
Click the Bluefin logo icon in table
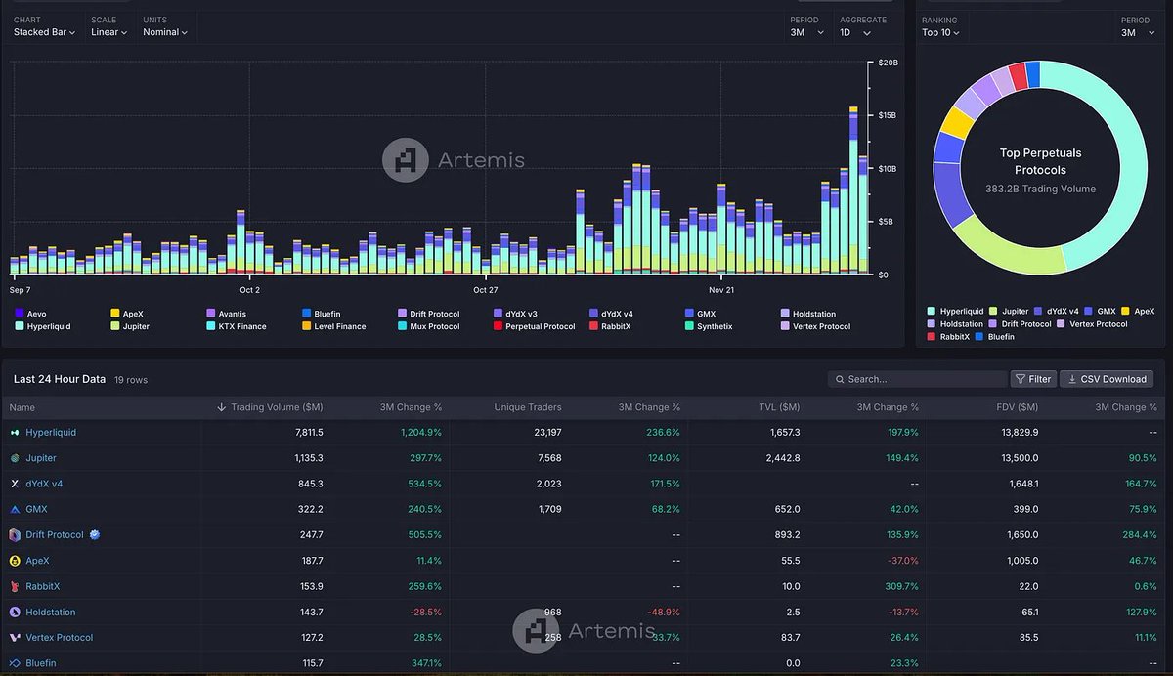15,663
